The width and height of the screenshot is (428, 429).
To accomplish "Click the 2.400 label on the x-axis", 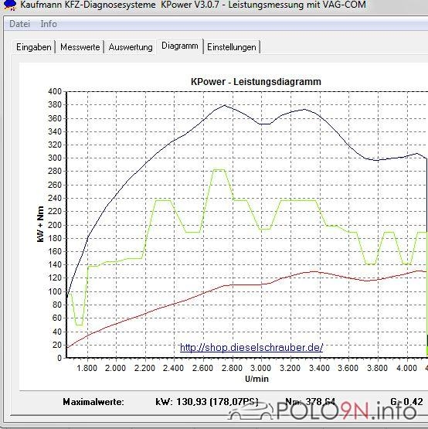I will click(x=173, y=368).
